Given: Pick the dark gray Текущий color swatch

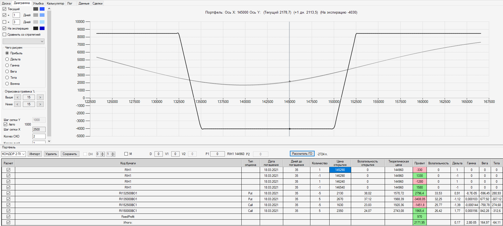Looking at the screenshot, I should pos(36,9).
